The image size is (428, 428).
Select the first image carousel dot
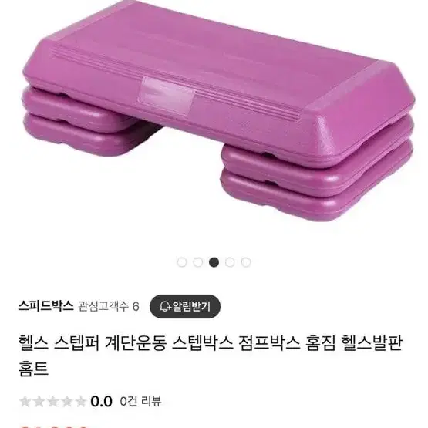coord(182,262)
